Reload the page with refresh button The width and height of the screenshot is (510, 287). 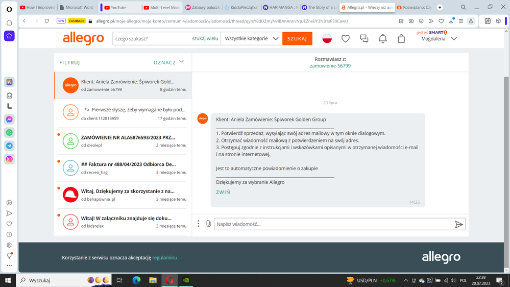[47, 21]
